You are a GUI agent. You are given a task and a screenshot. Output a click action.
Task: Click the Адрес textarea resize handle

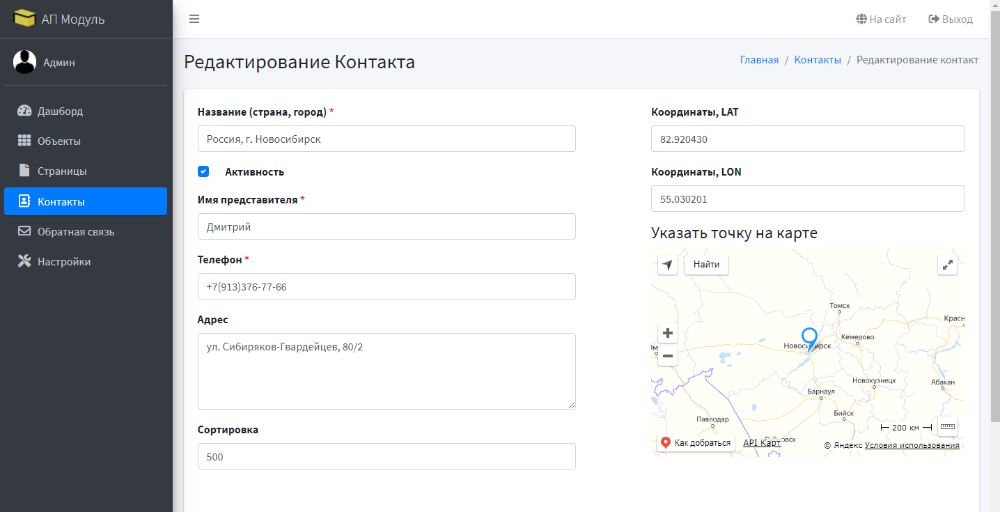(x=571, y=405)
